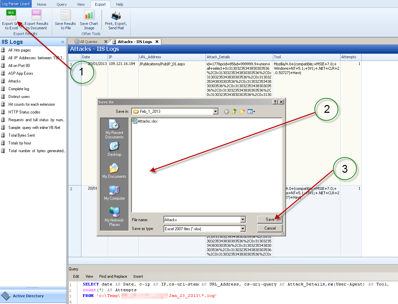Click the Save button
398x304 pixels.
point(270,219)
